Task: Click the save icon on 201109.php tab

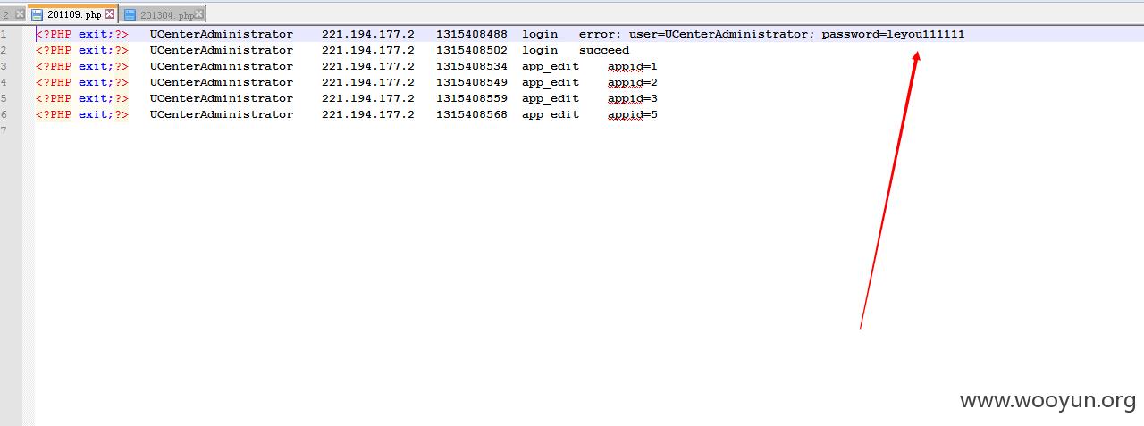Action: [38, 14]
